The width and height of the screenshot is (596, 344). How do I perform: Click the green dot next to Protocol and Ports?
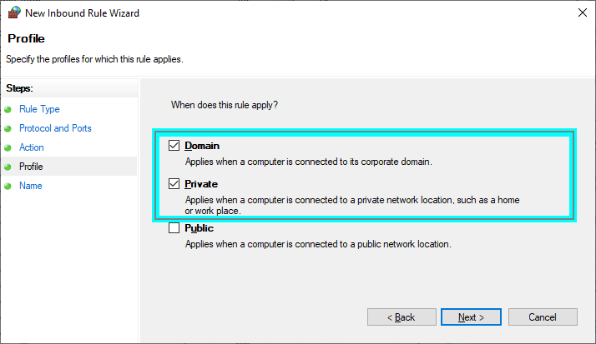(x=8, y=129)
